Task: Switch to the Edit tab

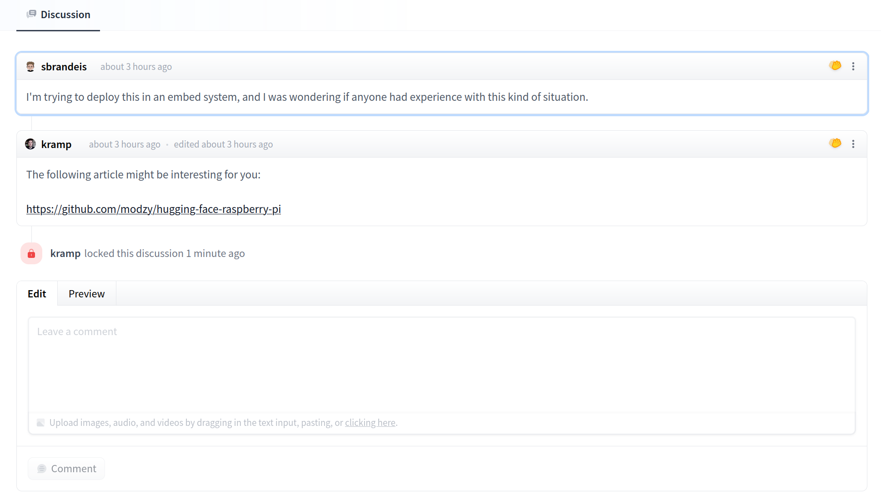Action: pos(37,294)
